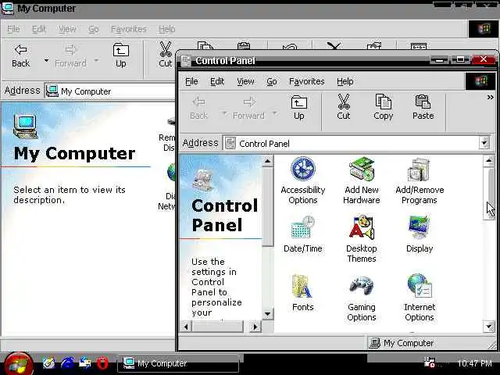500x375 pixels.
Task: Click the Control Panel title bar icon
Action: tap(186, 60)
